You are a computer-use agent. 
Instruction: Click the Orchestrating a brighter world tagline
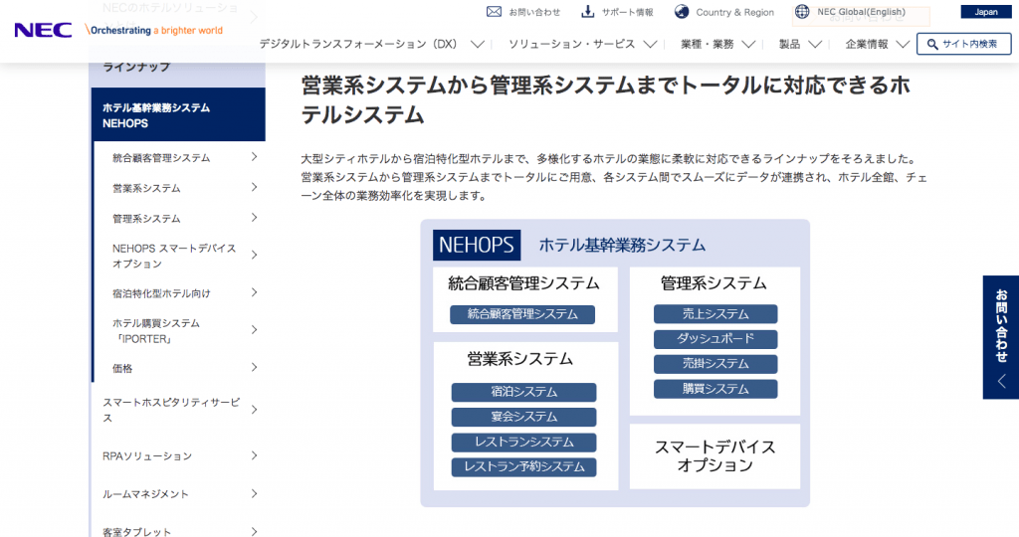[x=154, y=30]
